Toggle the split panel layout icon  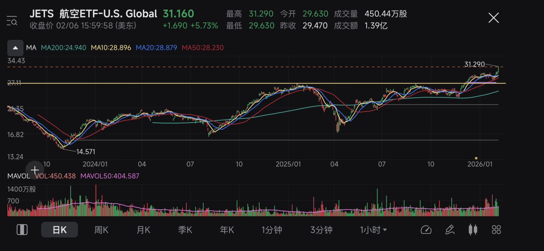[22, 230]
